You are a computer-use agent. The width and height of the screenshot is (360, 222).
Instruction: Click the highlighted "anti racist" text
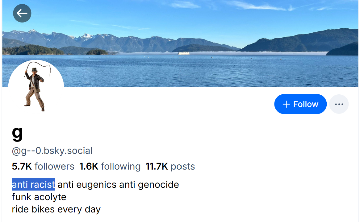coord(33,184)
